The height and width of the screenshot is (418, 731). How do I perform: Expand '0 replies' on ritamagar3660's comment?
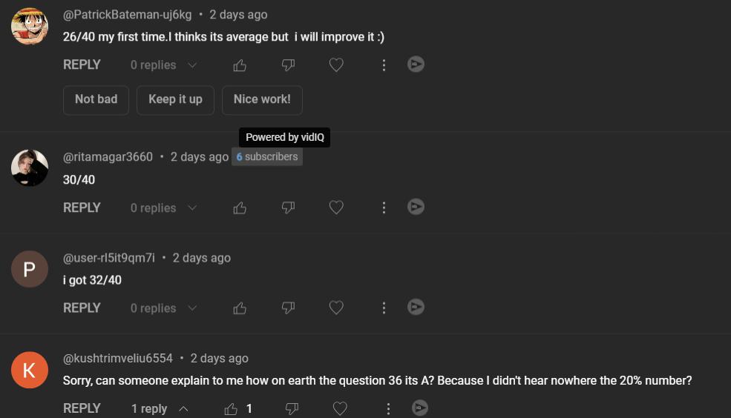[163, 208]
